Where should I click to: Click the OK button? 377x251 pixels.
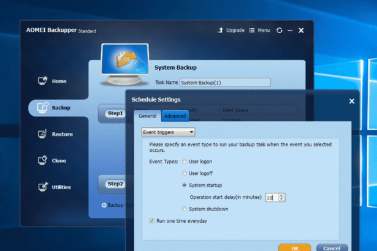[294, 248]
